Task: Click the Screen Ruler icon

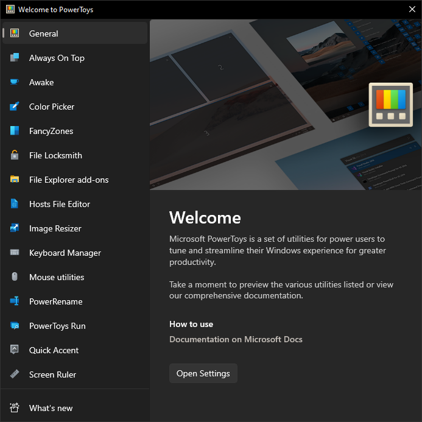Action: (15, 375)
